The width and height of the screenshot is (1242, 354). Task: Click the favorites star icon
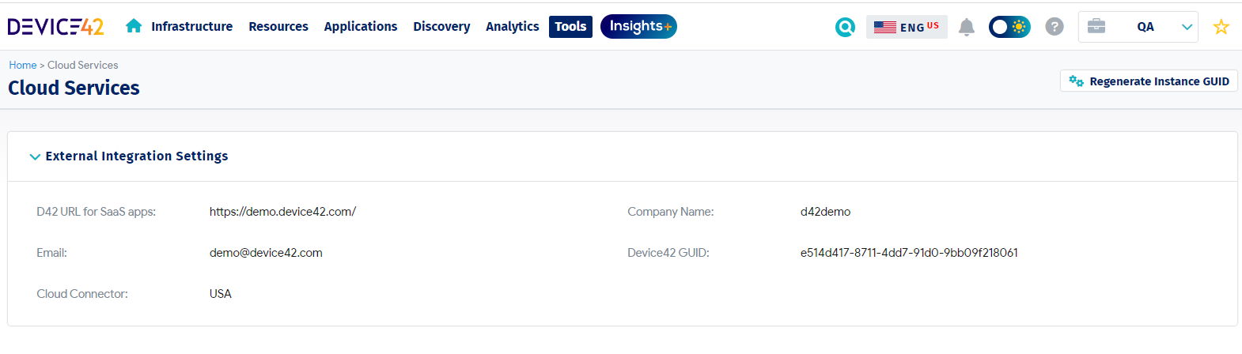1221,27
